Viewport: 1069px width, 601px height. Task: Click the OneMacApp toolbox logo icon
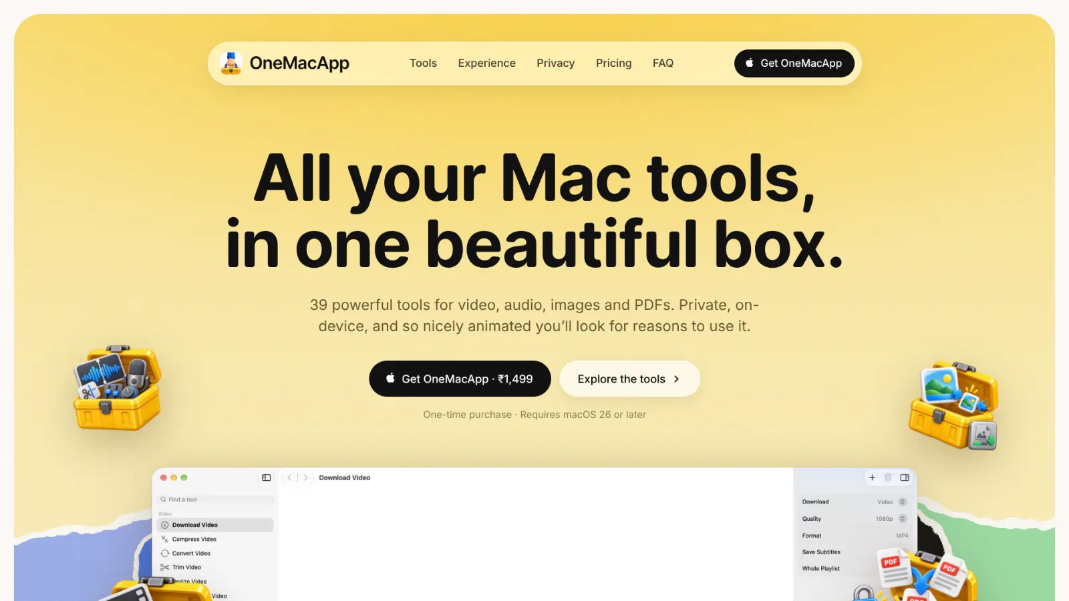231,63
